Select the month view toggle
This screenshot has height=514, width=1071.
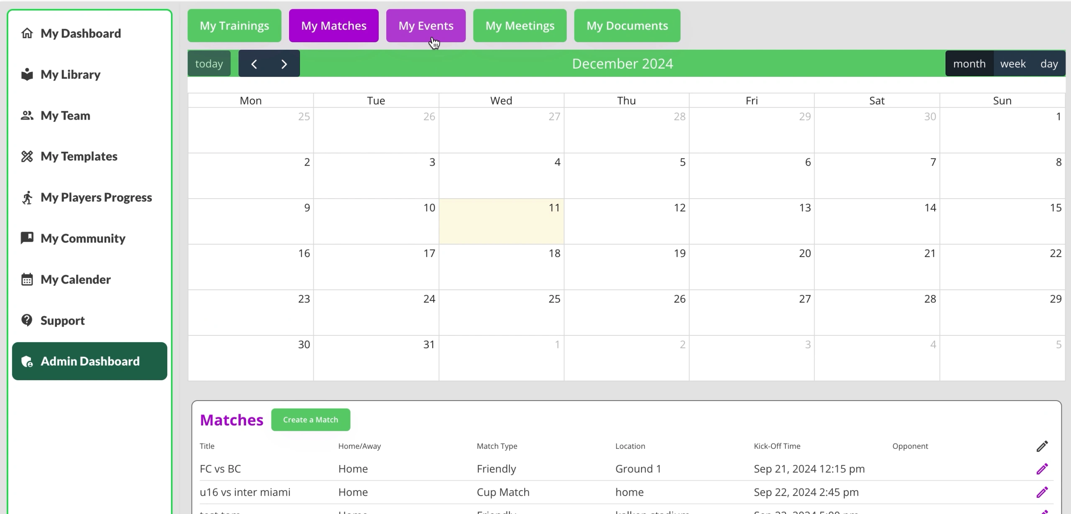(969, 64)
